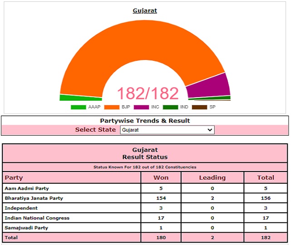Click the BJP orange legend swatch
Image resolution: width=295 pixels, height=245 pixels.
pyautogui.click(x=111, y=108)
